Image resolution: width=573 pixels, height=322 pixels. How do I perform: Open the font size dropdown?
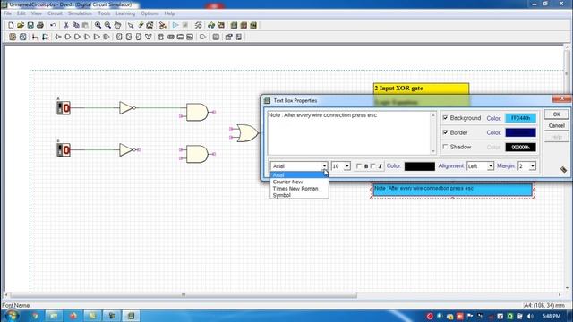point(346,166)
